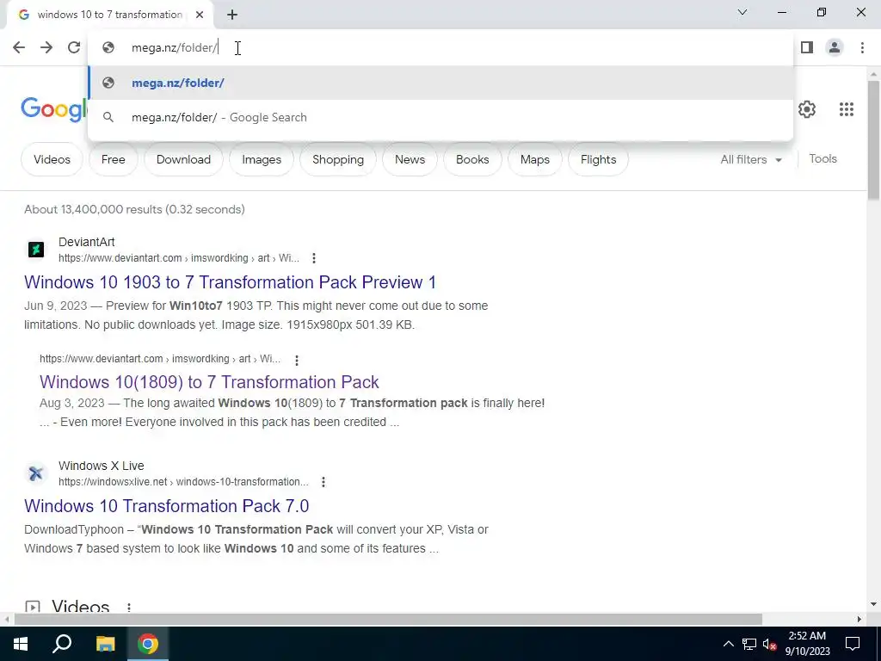Image resolution: width=881 pixels, height=661 pixels.
Task: Open Windows 10 1903 to 7 Transformation Pack Preview 1
Action: click(x=230, y=282)
